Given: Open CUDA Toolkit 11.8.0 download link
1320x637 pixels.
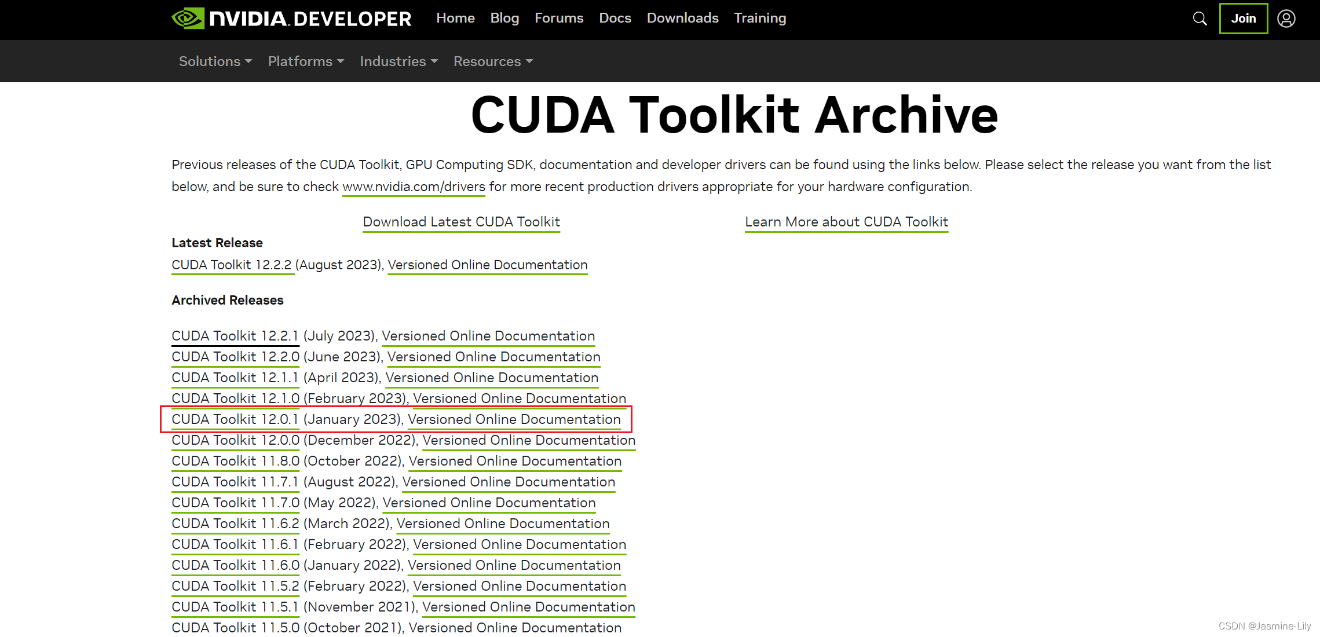Looking at the screenshot, I should 235,461.
